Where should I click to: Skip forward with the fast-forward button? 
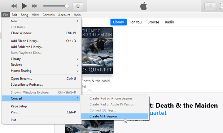point(34,6)
